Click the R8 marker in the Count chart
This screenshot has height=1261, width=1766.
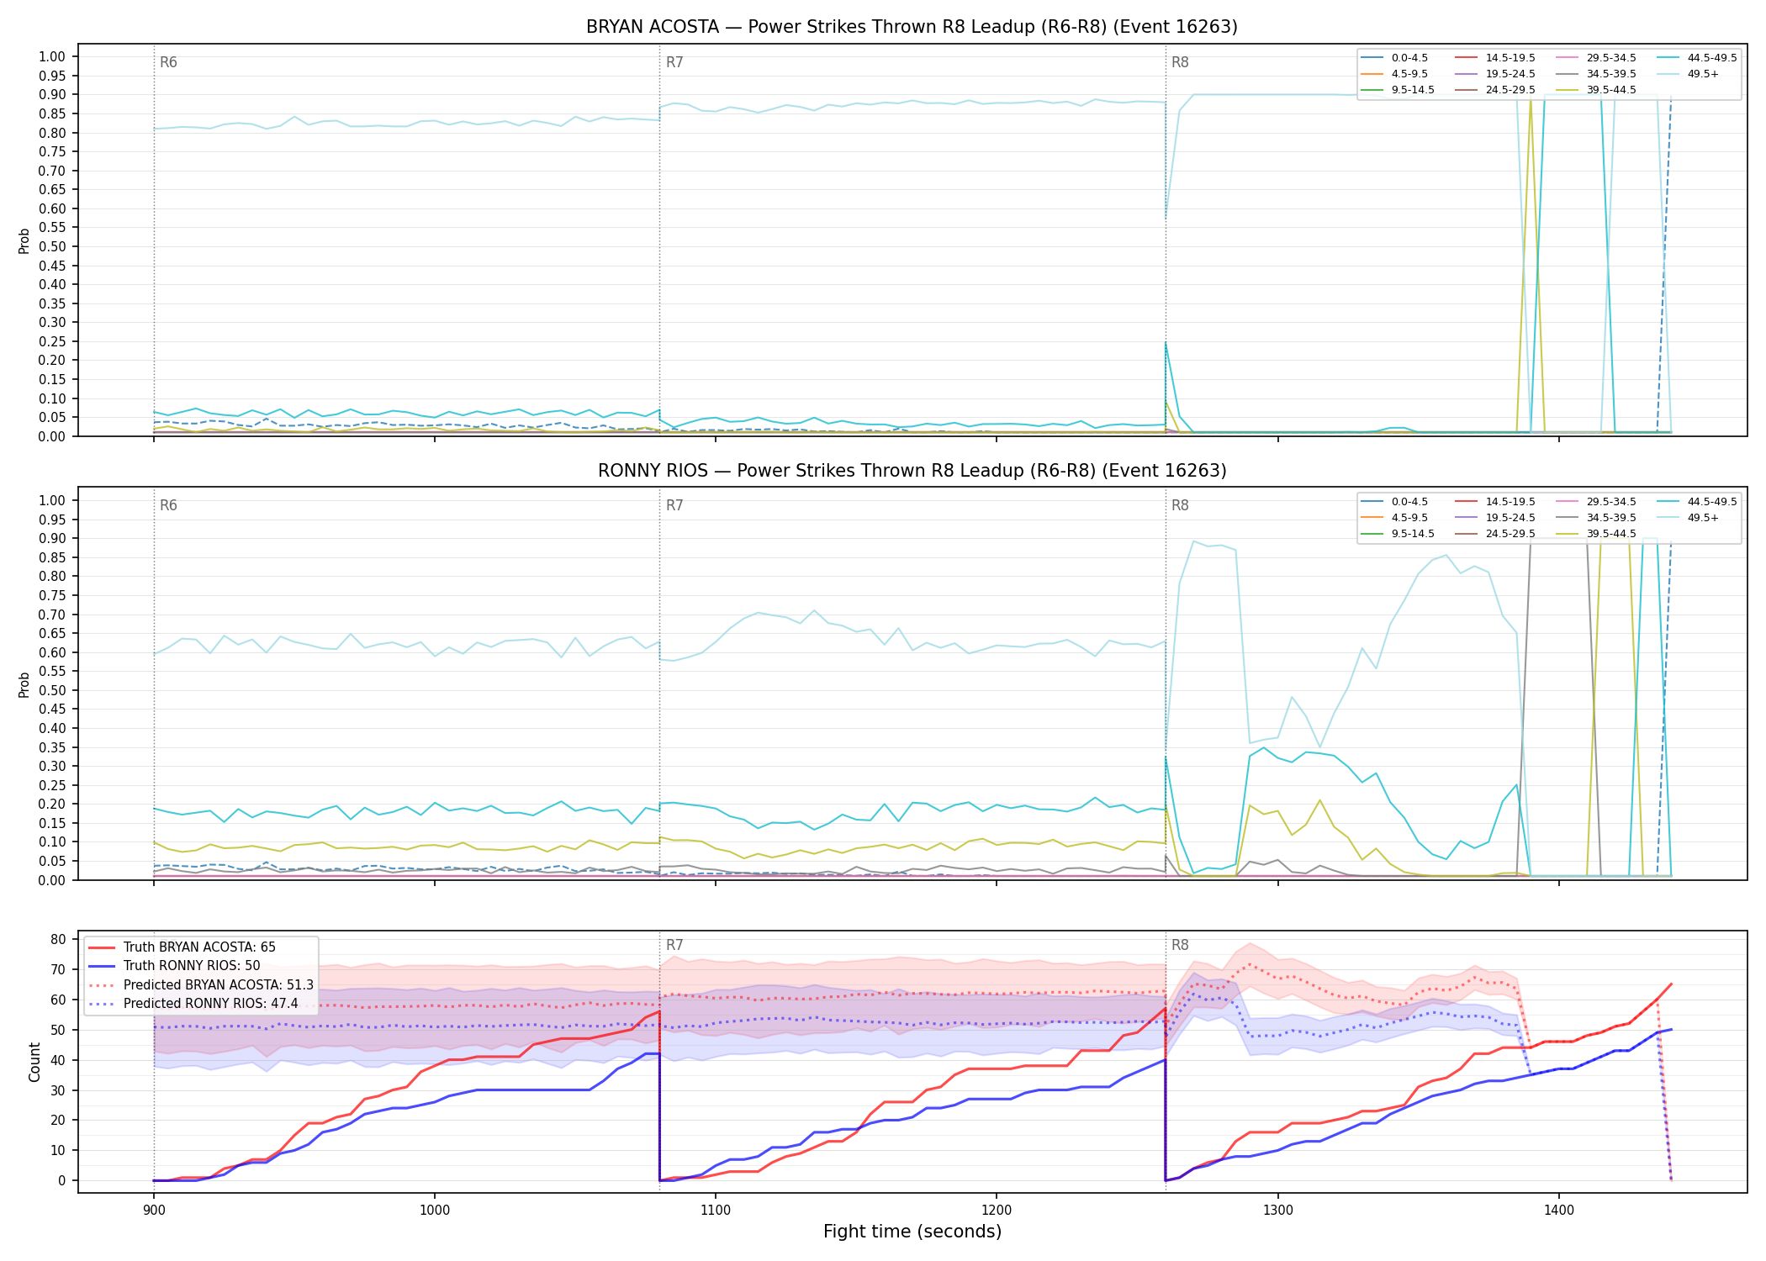click(1180, 945)
